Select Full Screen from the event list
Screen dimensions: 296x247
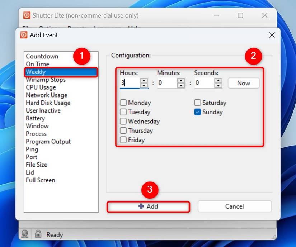[41, 180]
